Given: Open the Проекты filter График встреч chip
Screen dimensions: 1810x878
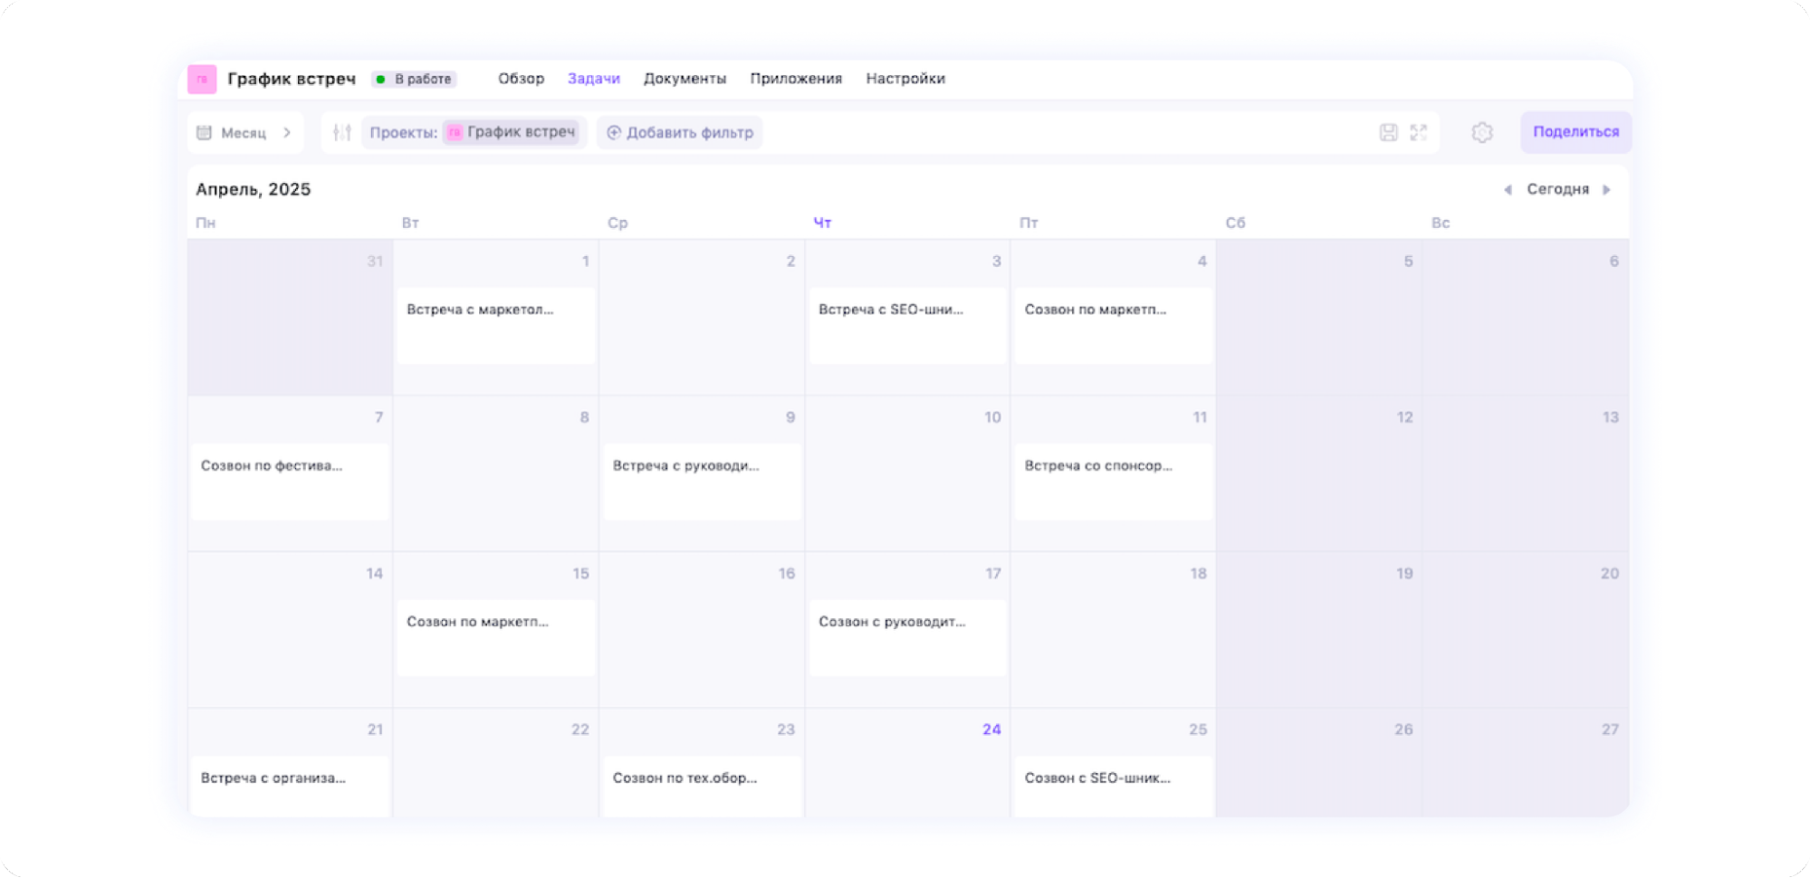Looking at the screenshot, I should click(512, 132).
